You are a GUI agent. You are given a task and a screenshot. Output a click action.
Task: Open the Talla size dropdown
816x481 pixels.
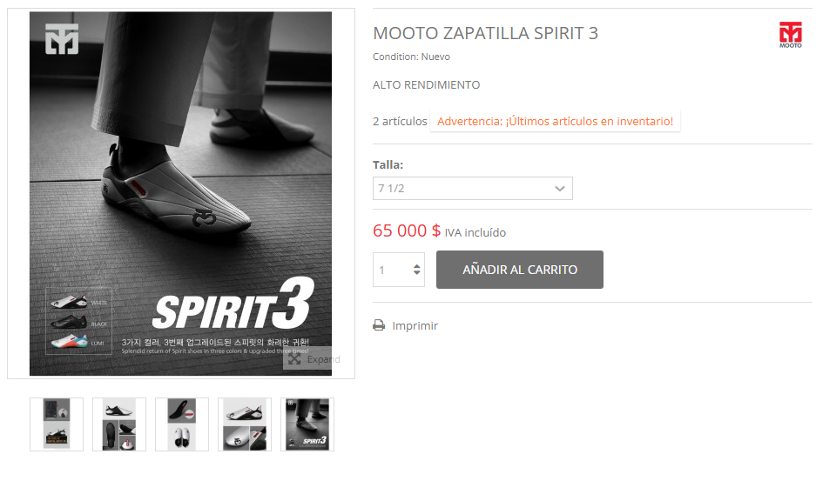pos(473,188)
